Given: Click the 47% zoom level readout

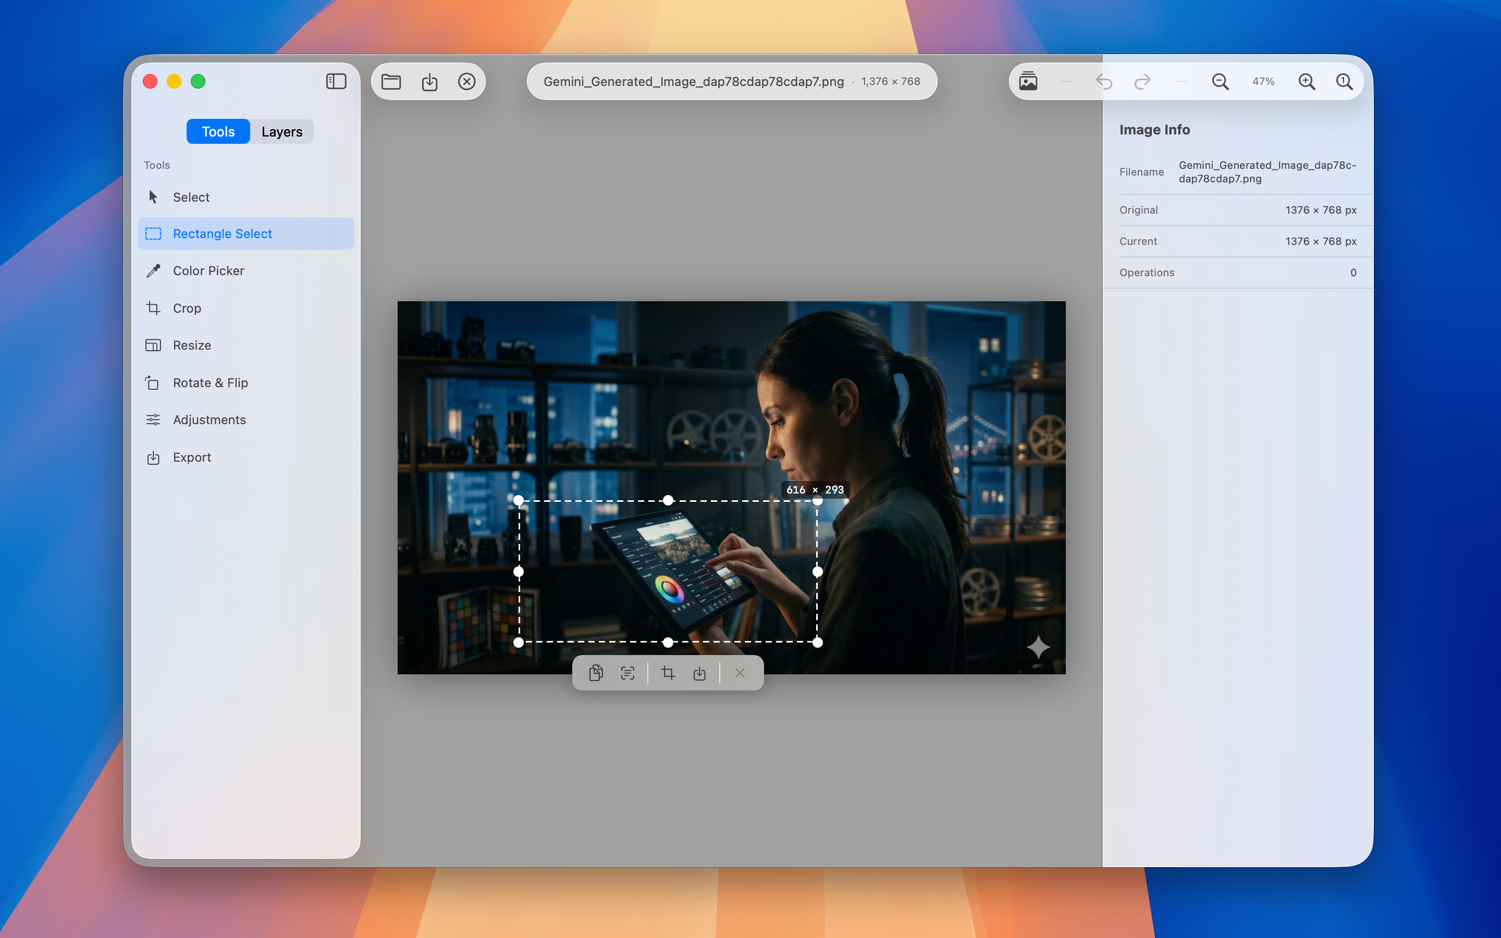Looking at the screenshot, I should (x=1263, y=81).
